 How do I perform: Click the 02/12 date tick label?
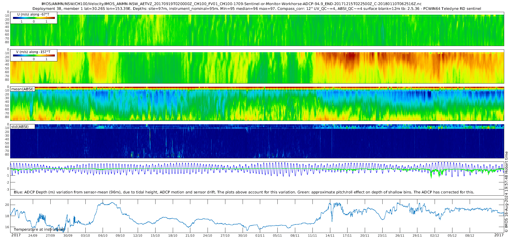(435, 235)
